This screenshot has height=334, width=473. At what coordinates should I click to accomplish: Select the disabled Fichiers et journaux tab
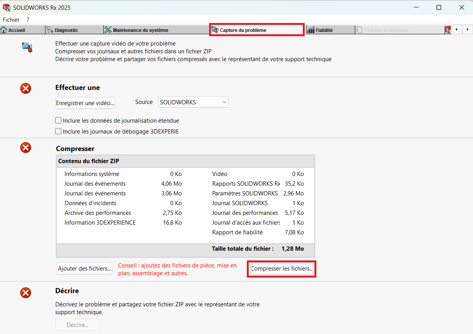click(400, 30)
